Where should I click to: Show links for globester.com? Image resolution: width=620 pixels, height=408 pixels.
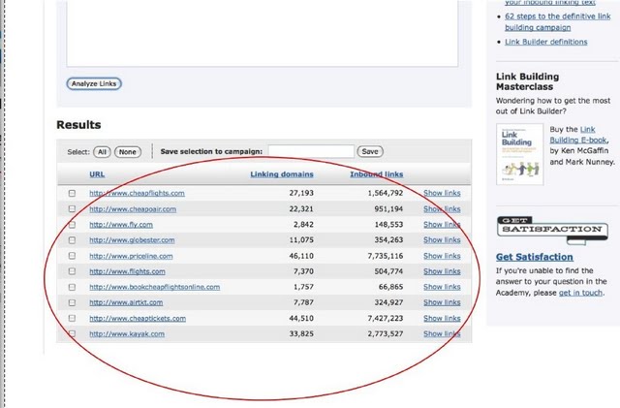[x=442, y=239]
